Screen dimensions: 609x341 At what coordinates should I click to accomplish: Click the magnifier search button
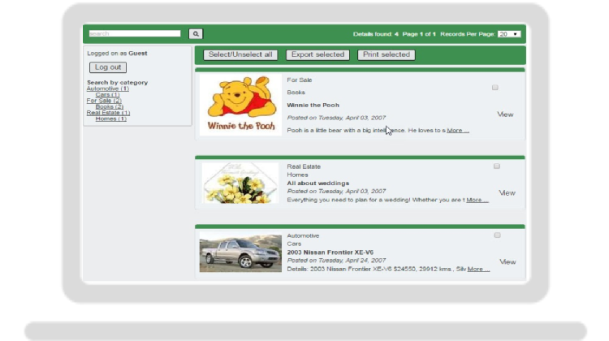(x=196, y=34)
